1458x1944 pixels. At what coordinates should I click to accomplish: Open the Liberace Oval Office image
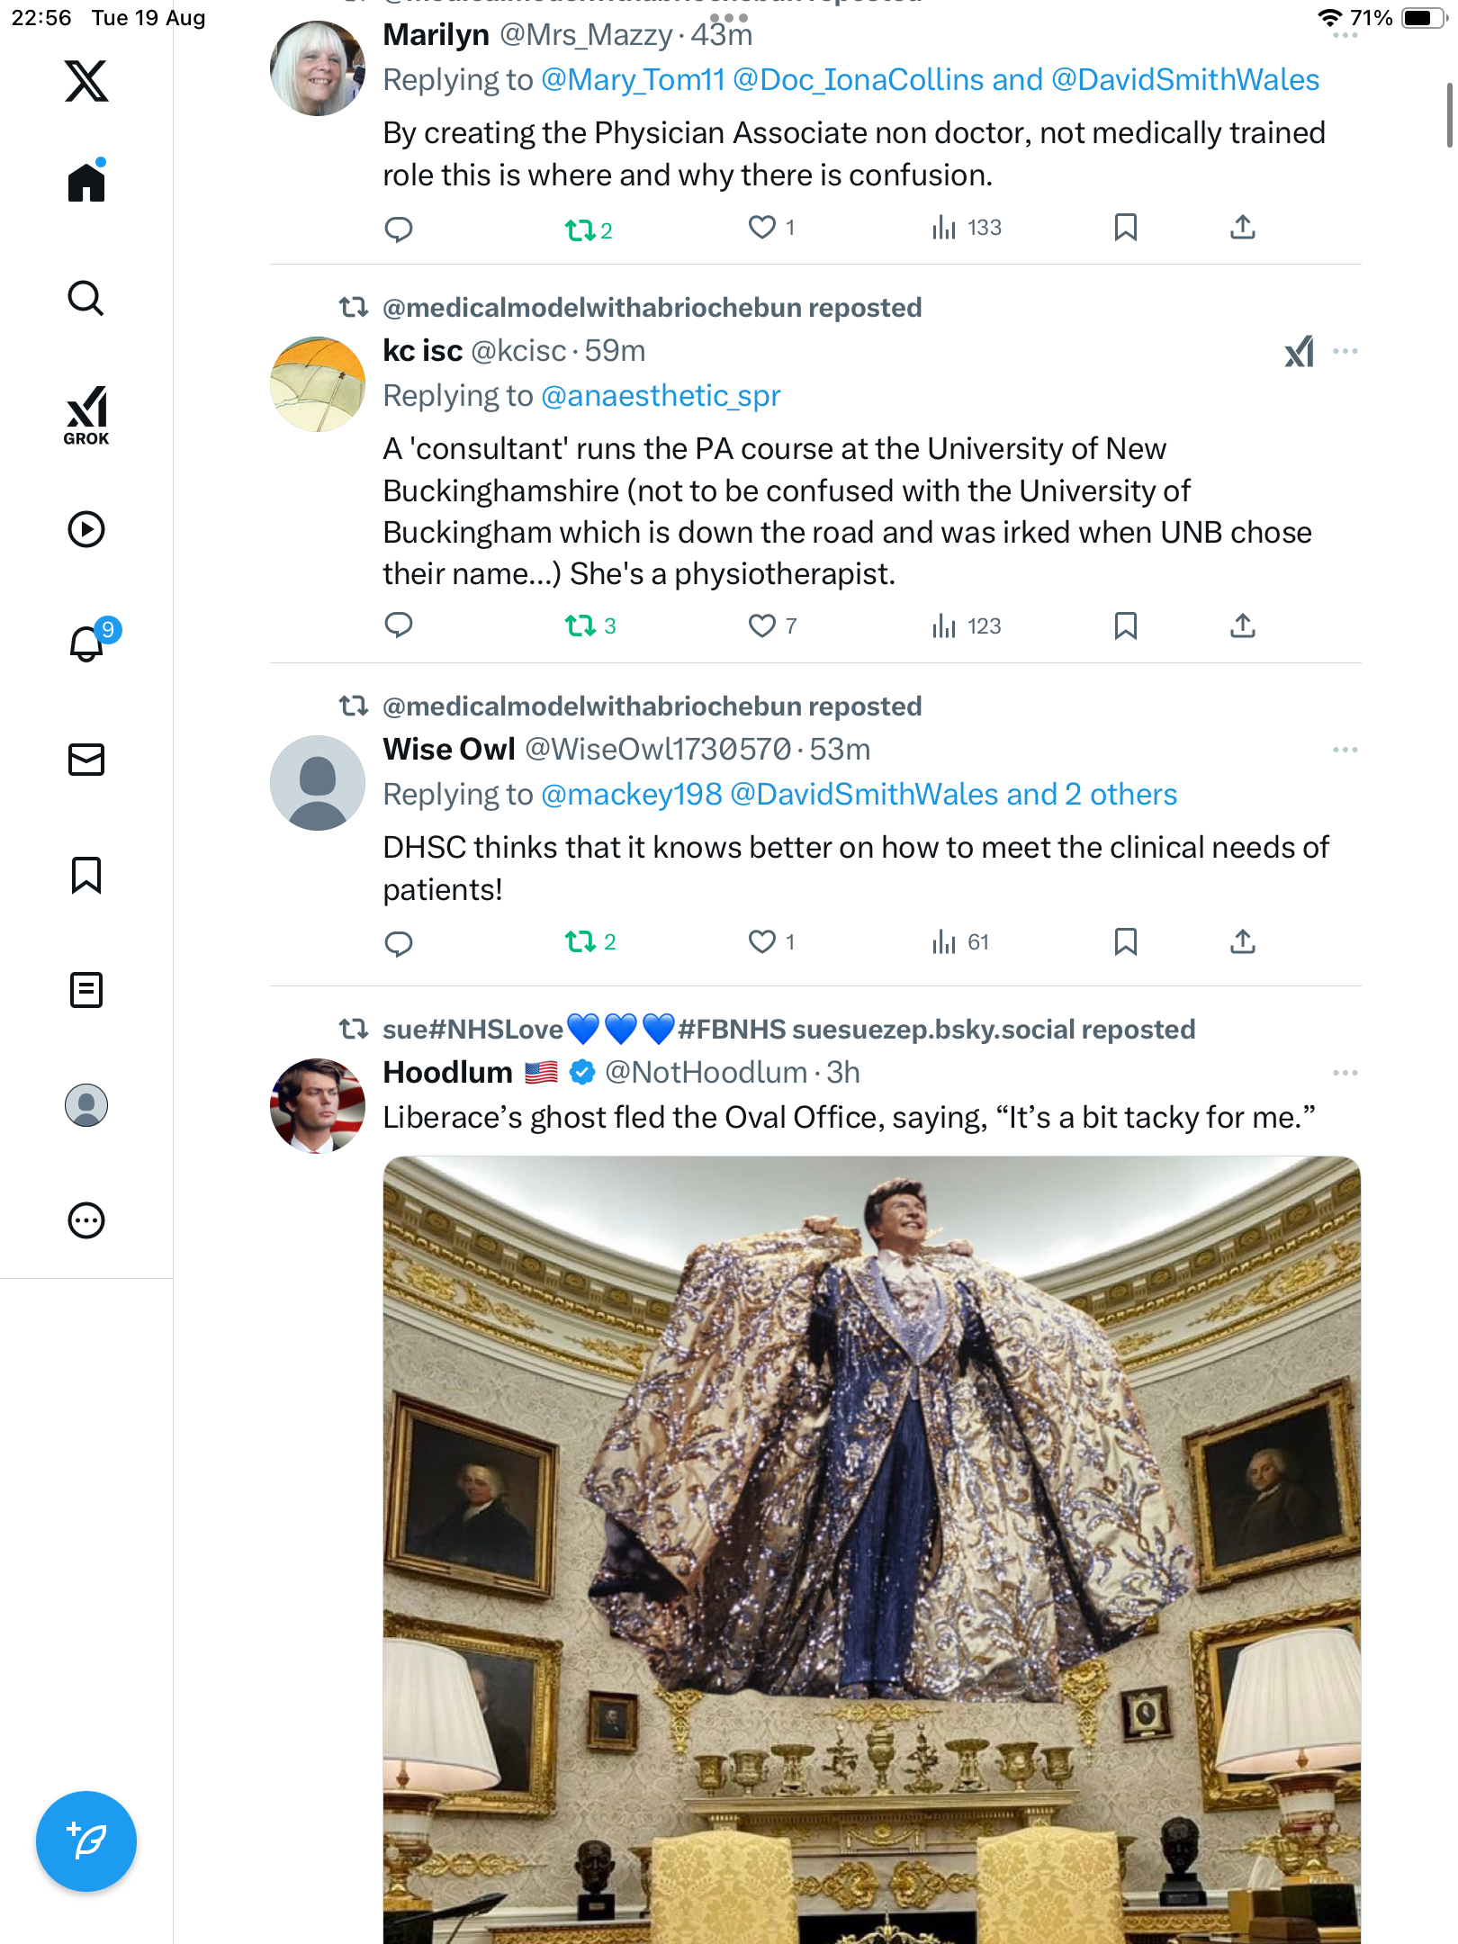pos(871,1548)
